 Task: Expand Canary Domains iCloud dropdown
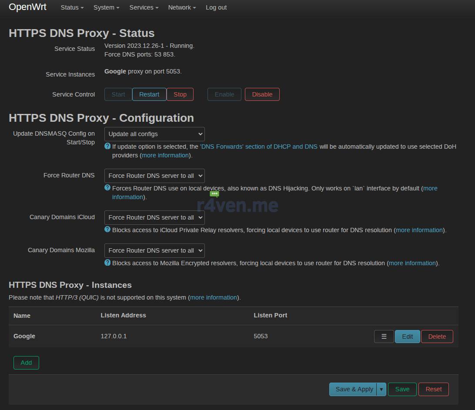coord(154,217)
